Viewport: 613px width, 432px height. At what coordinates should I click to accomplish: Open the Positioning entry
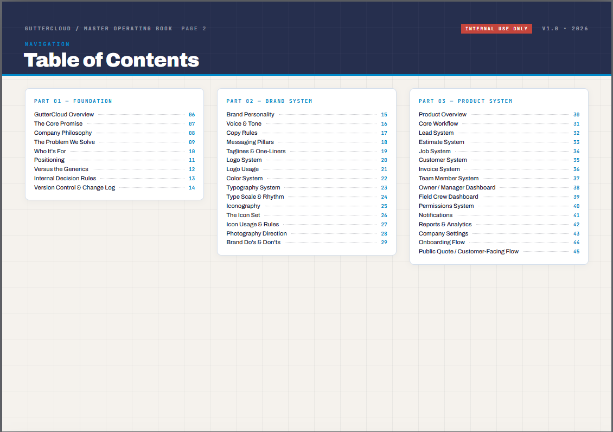pyautogui.click(x=114, y=160)
